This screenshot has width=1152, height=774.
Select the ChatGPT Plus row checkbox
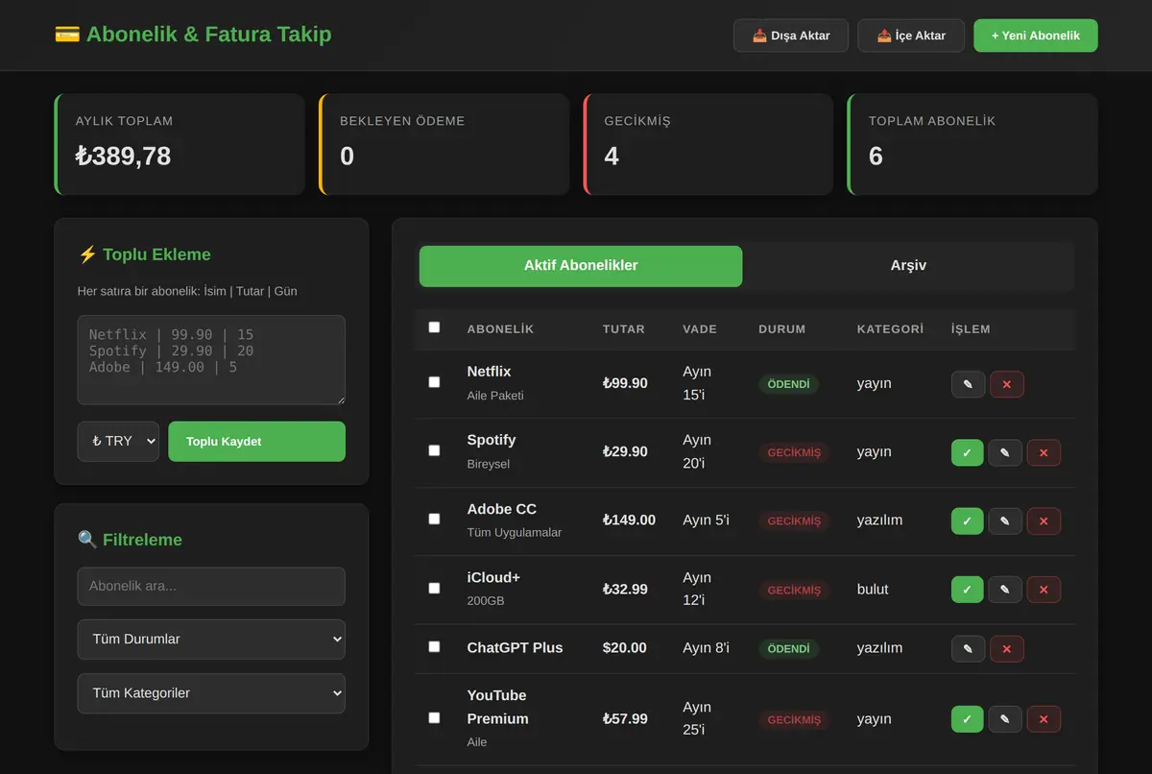434,647
